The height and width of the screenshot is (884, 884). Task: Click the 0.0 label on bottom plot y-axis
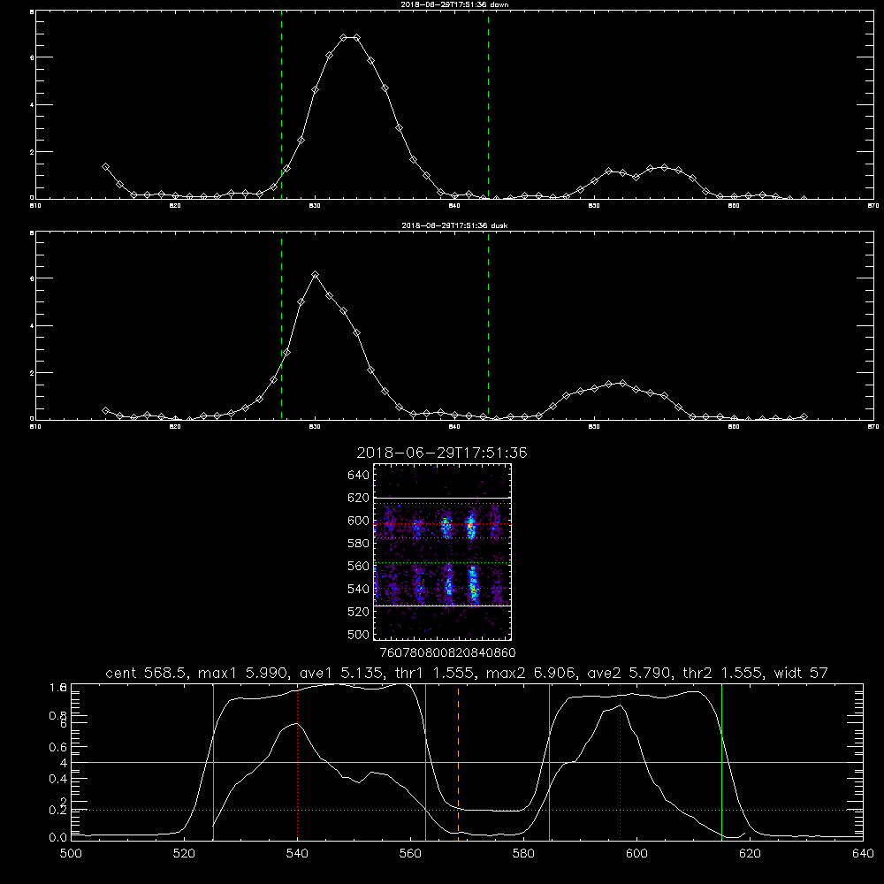pos(58,838)
